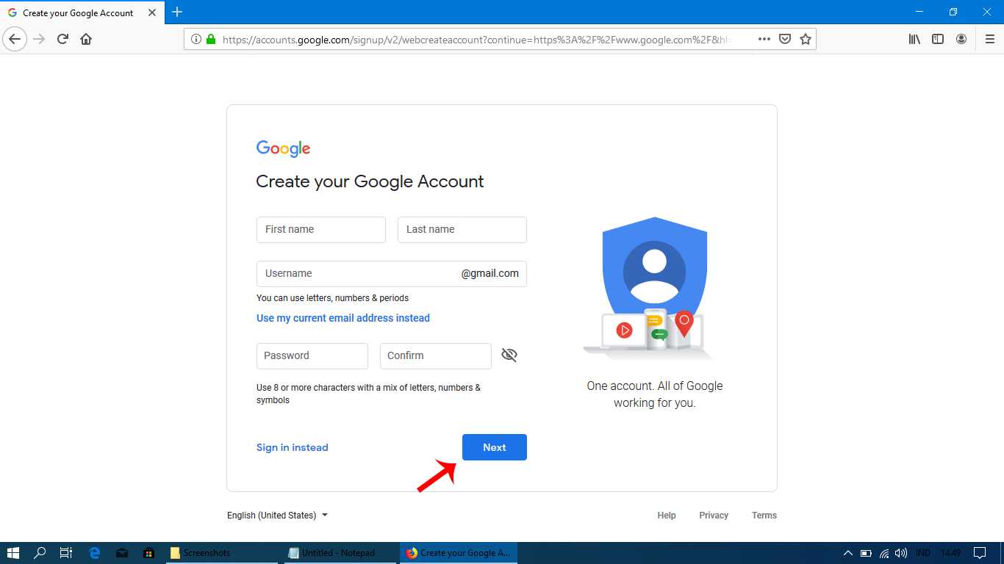The image size is (1004, 564).
Task: Launch Microsoft Edge from taskbar
Action: [x=94, y=553]
